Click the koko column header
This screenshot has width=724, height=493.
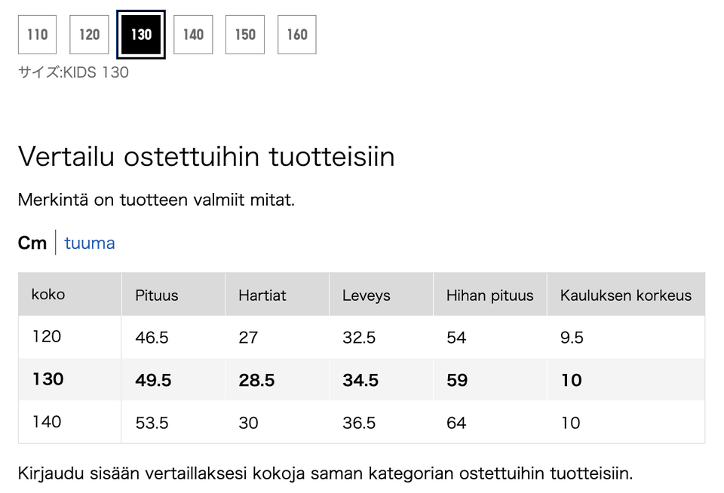48,294
